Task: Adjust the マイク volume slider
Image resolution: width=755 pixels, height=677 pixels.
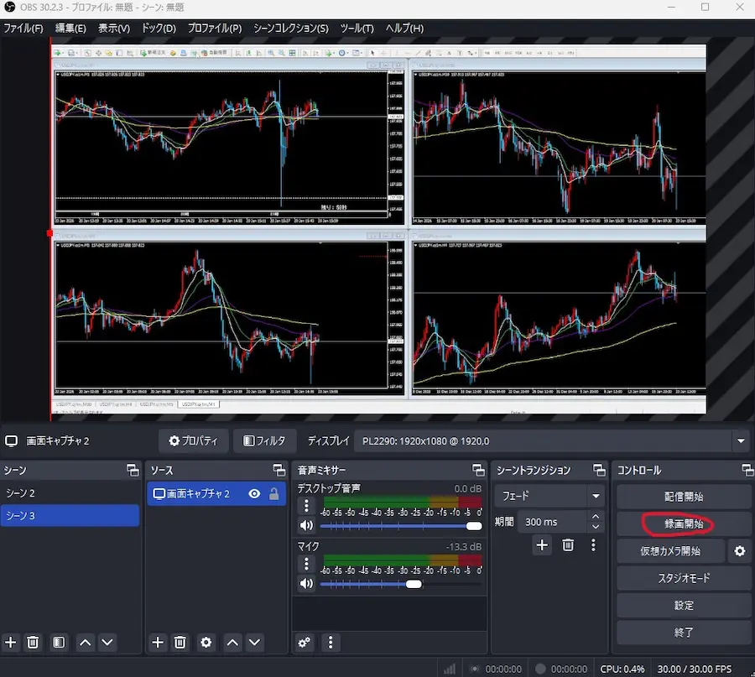Action: click(413, 584)
